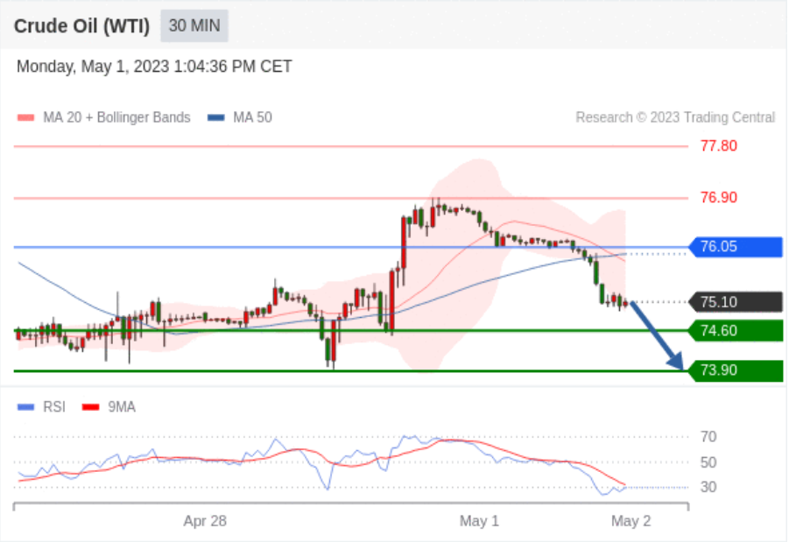This screenshot has width=789, height=542.
Task: Click the blue 76.05 pivot price tag
Action: tap(736, 247)
